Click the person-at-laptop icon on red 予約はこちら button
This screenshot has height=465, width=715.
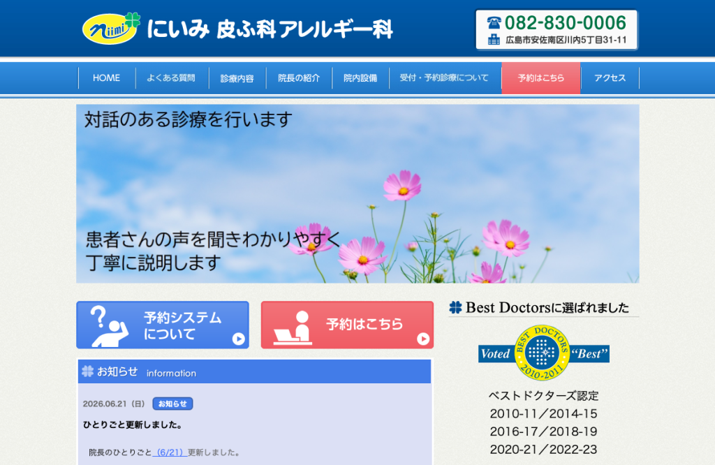293,327
